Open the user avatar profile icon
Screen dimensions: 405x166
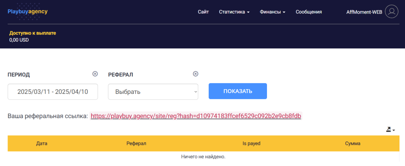[391, 12]
